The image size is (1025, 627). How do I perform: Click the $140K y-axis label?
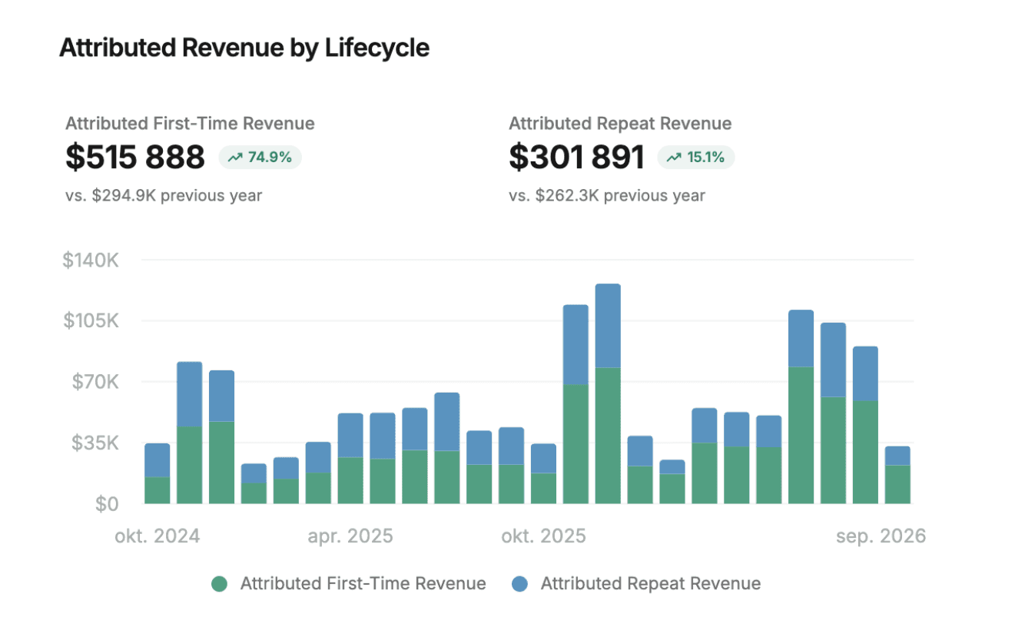tap(91, 260)
